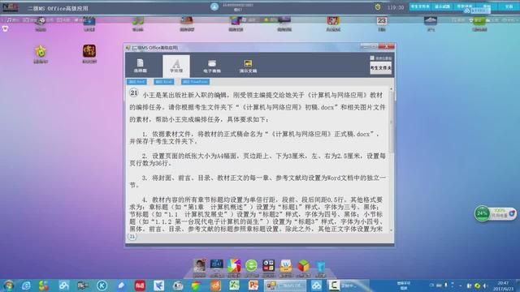Image resolution: width=520 pixels, height=292 pixels.
Task: Click the small 21 page indicator below
Action: coord(132,236)
